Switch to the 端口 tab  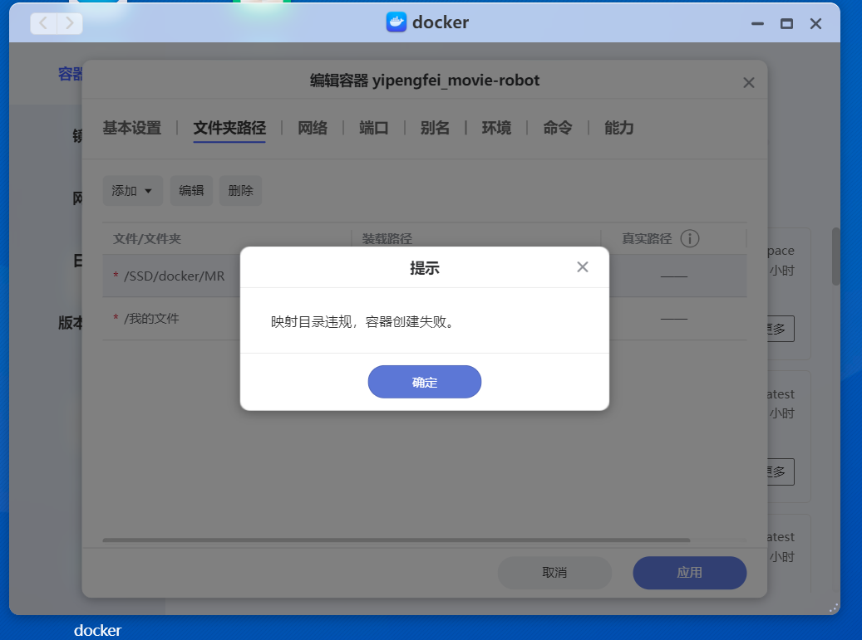pyautogui.click(x=374, y=128)
